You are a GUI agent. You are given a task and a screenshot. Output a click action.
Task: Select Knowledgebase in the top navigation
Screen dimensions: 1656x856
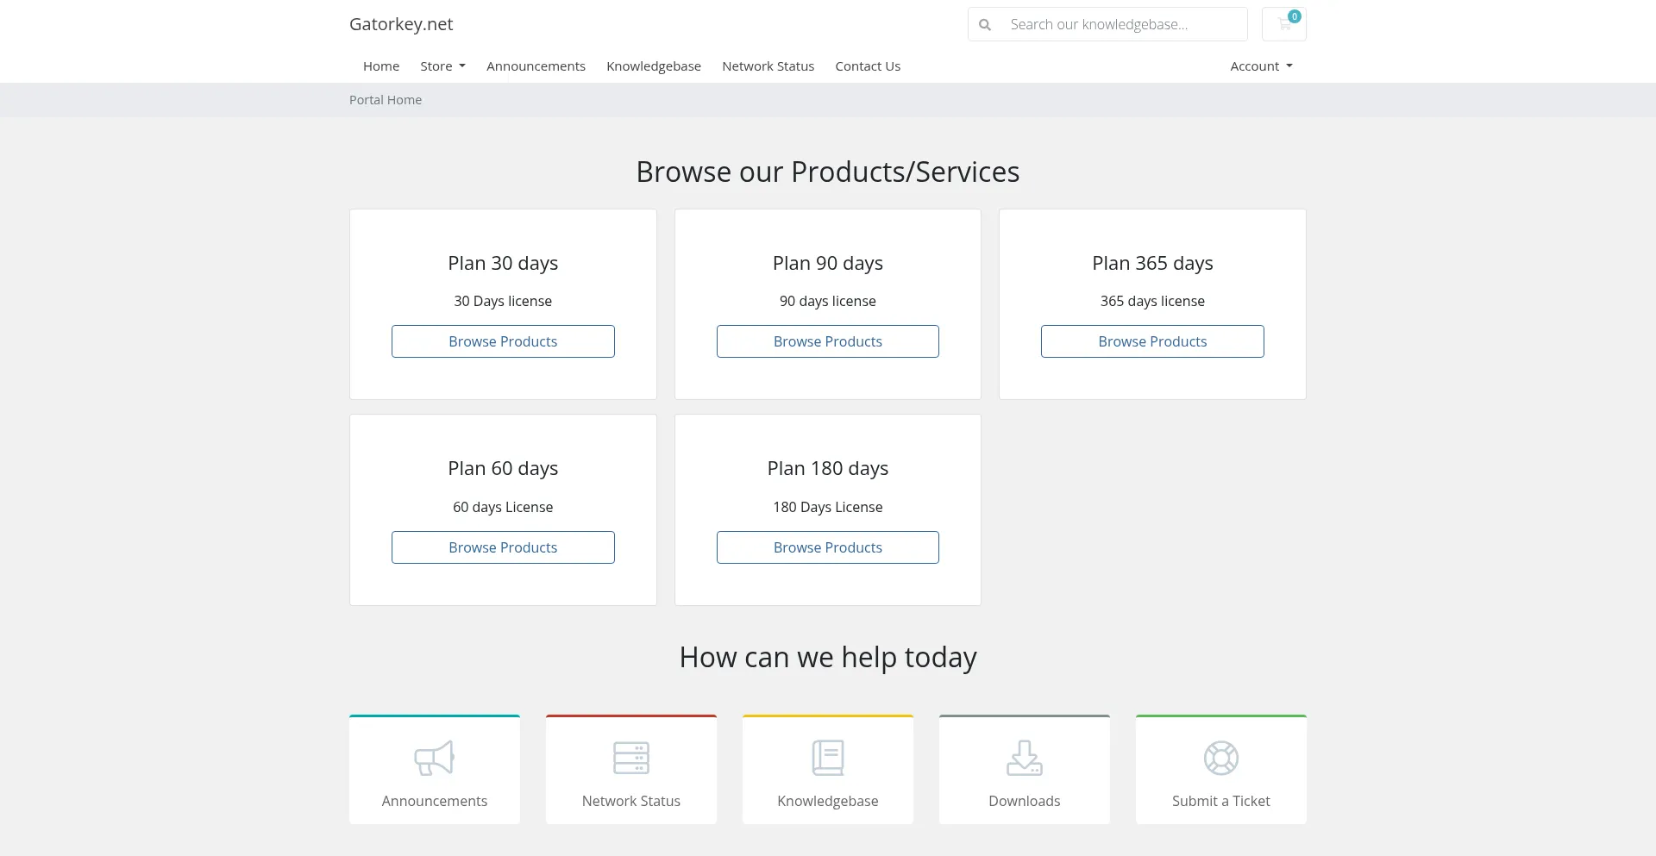coord(654,66)
